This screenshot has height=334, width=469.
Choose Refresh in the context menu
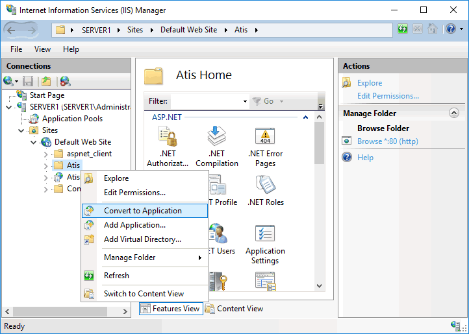[145, 276]
